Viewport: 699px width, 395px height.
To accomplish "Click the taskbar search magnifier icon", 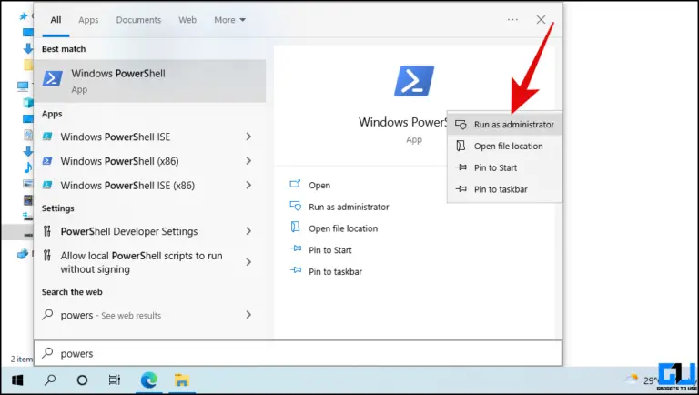I will click(50, 380).
